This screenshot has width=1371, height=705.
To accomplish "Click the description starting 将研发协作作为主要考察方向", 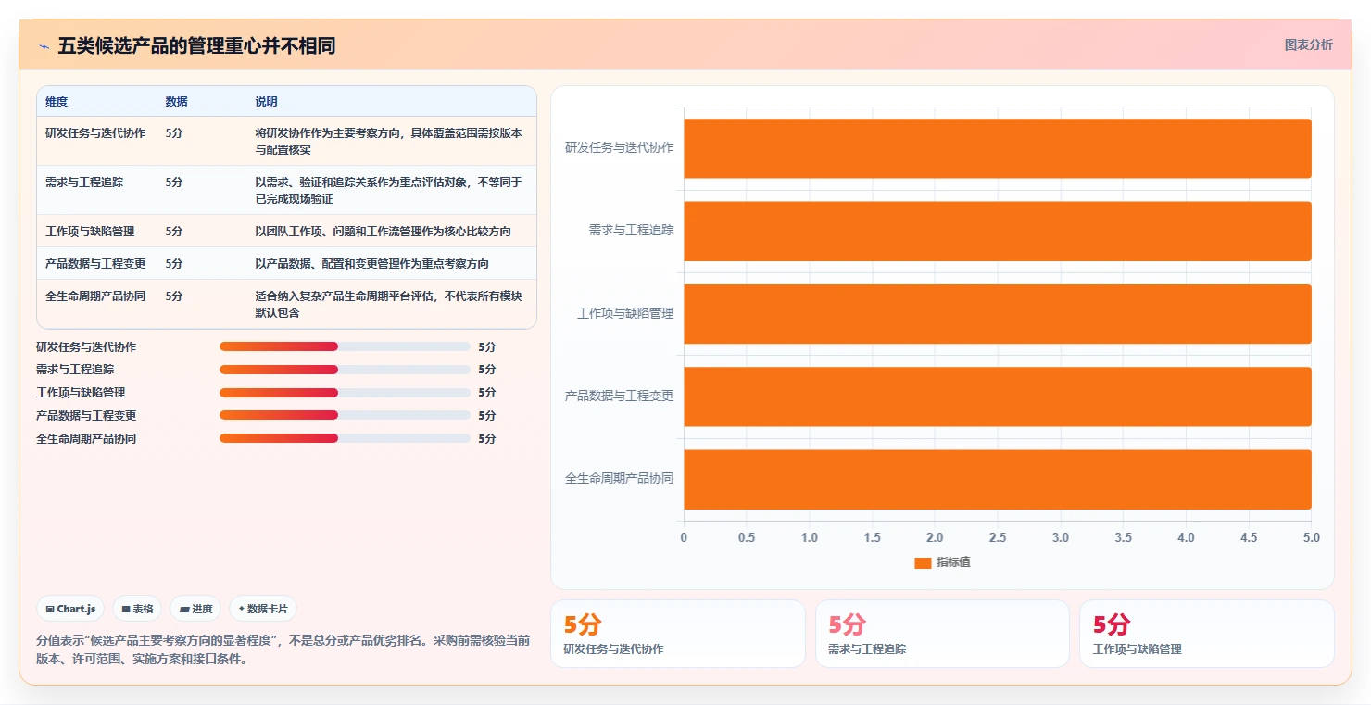I will click(x=389, y=142).
